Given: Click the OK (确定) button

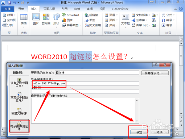Looking at the screenshot, I should pyautogui.click(x=139, y=132).
